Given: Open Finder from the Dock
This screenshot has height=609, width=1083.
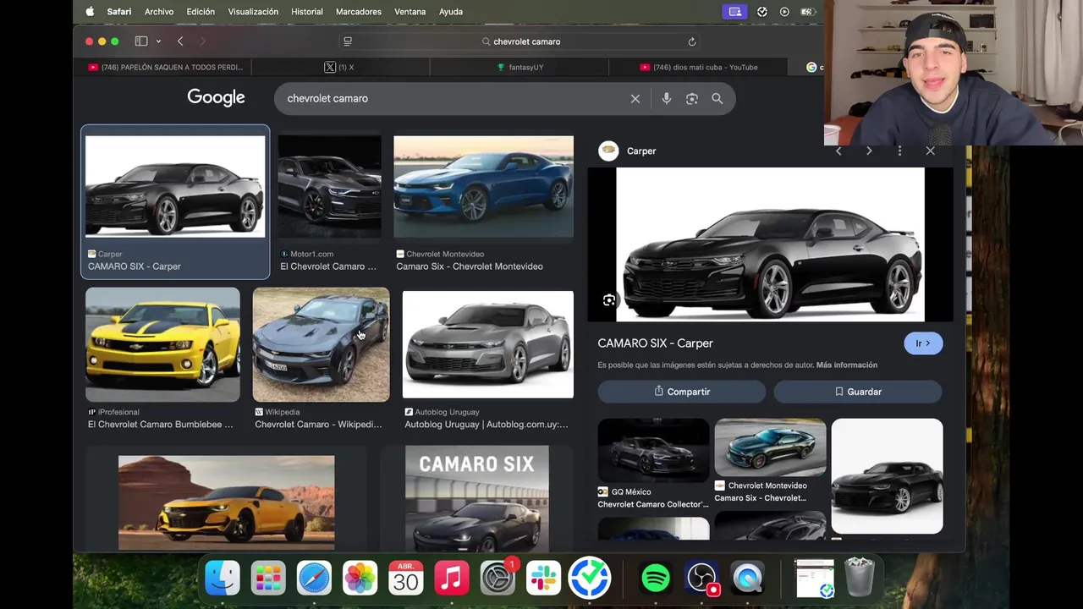Looking at the screenshot, I should coord(223,579).
